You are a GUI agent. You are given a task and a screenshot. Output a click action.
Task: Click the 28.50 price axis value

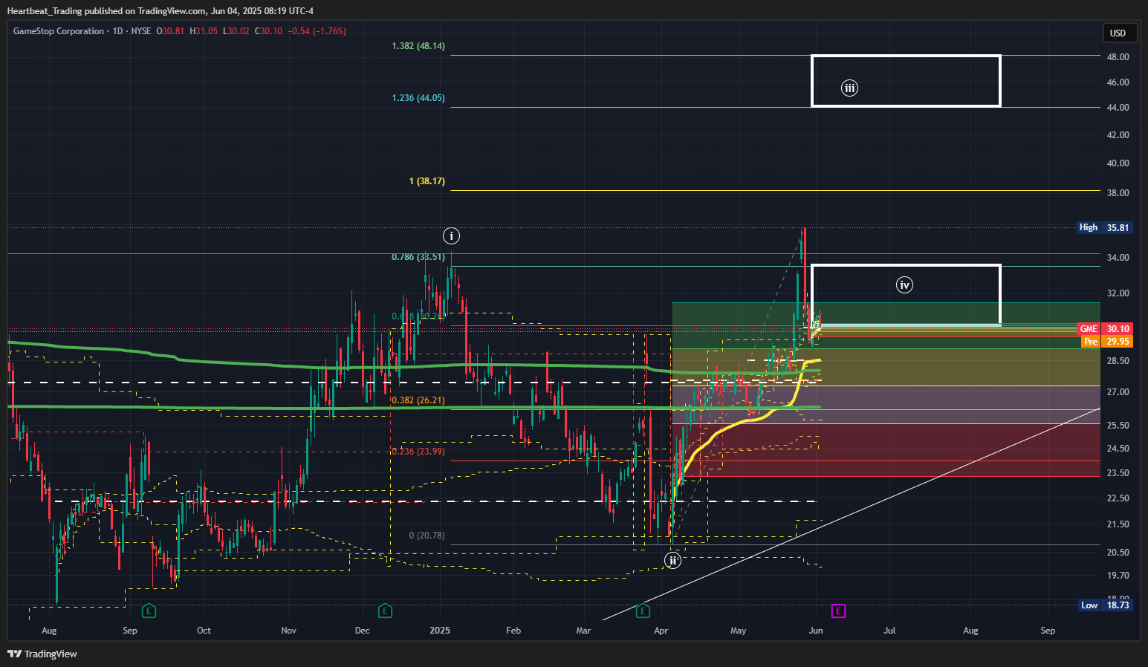pyautogui.click(x=1118, y=361)
